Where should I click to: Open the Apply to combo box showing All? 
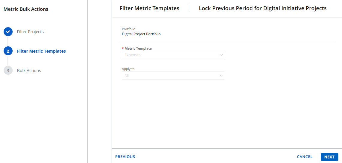click(x=169, y=76)
